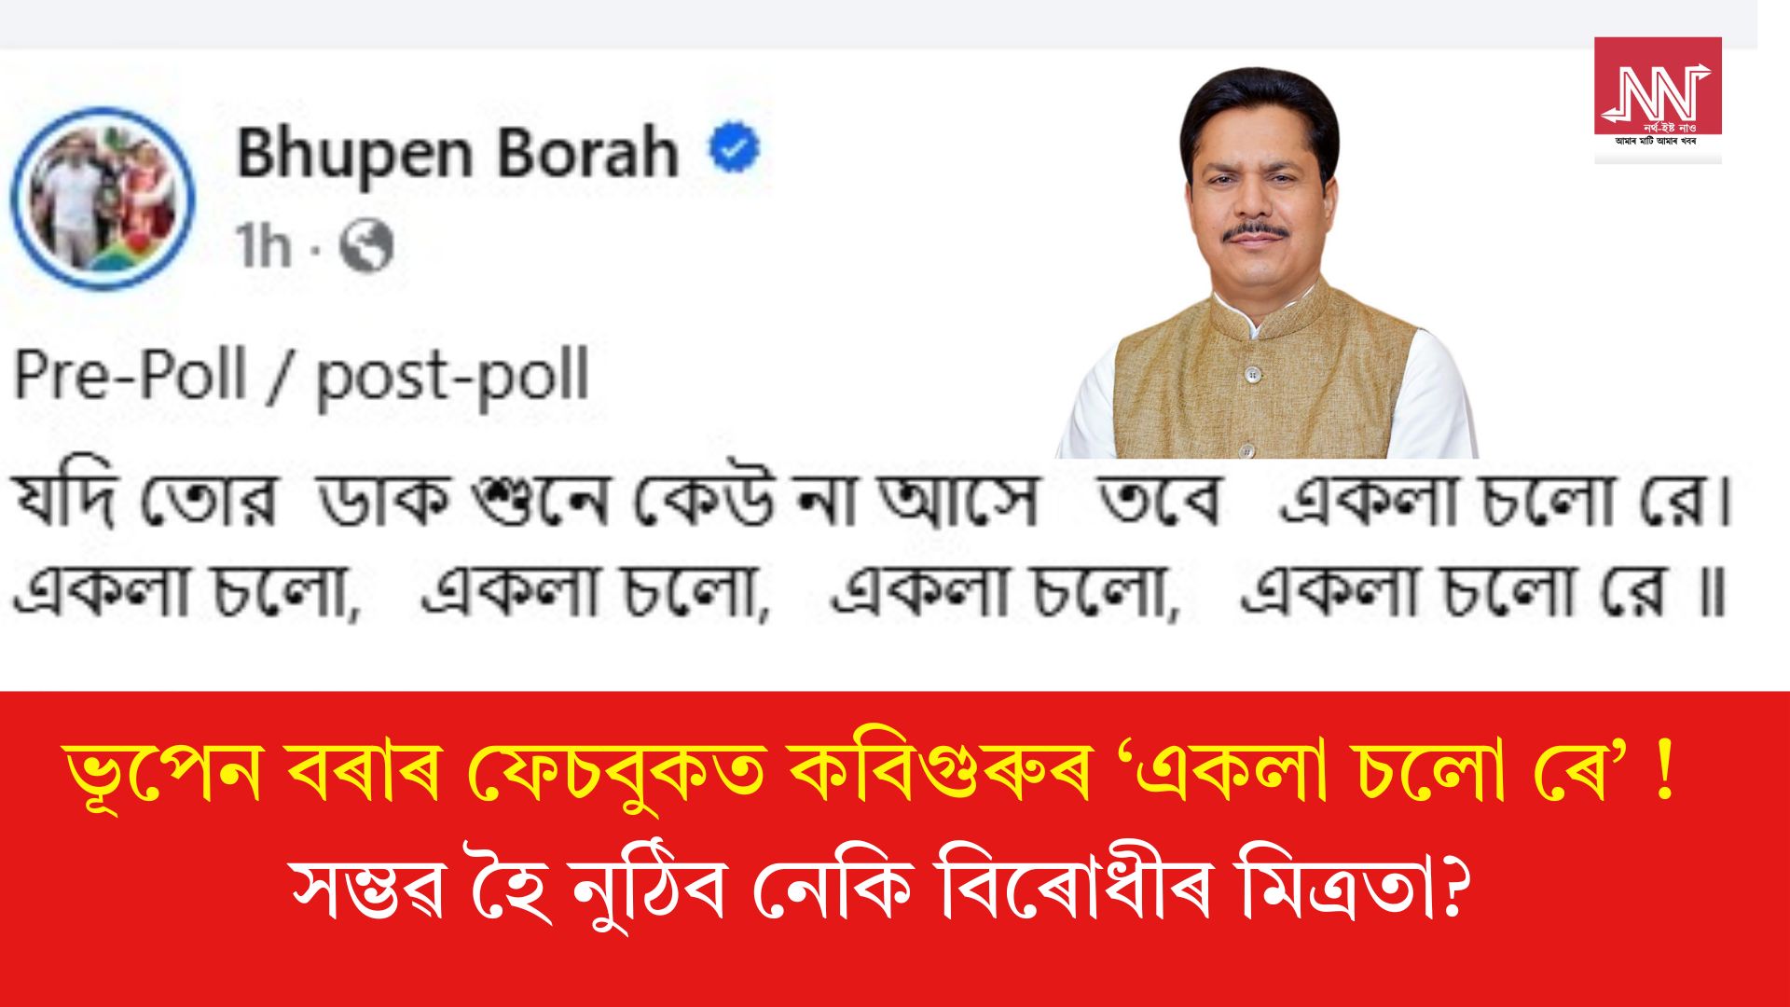Click the double danda ending the poem

click(1712, 593)
